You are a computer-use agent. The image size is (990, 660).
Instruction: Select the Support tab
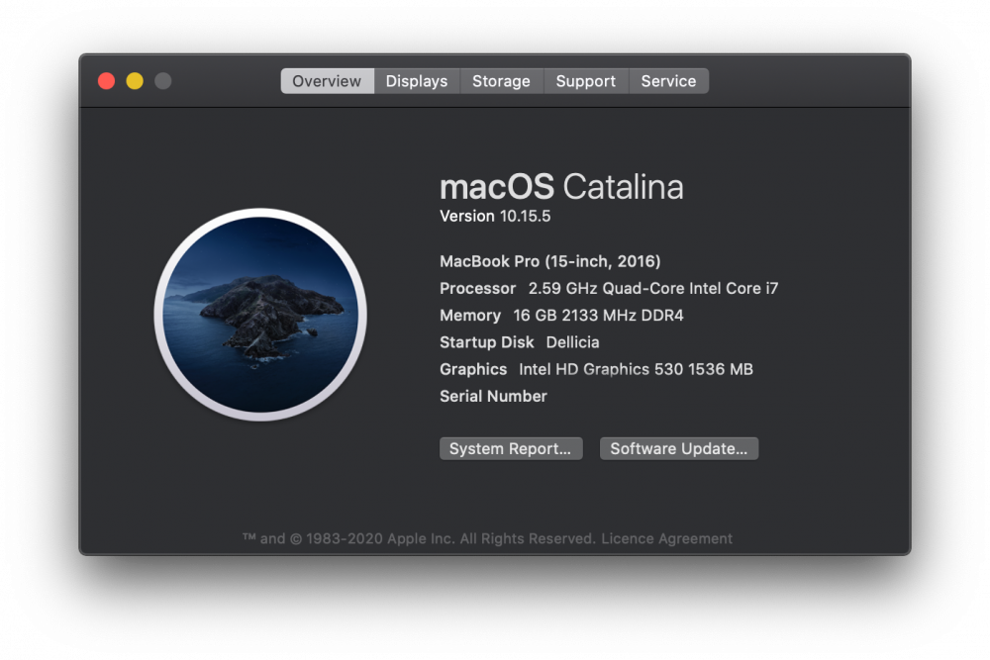[x=586, y=81]
